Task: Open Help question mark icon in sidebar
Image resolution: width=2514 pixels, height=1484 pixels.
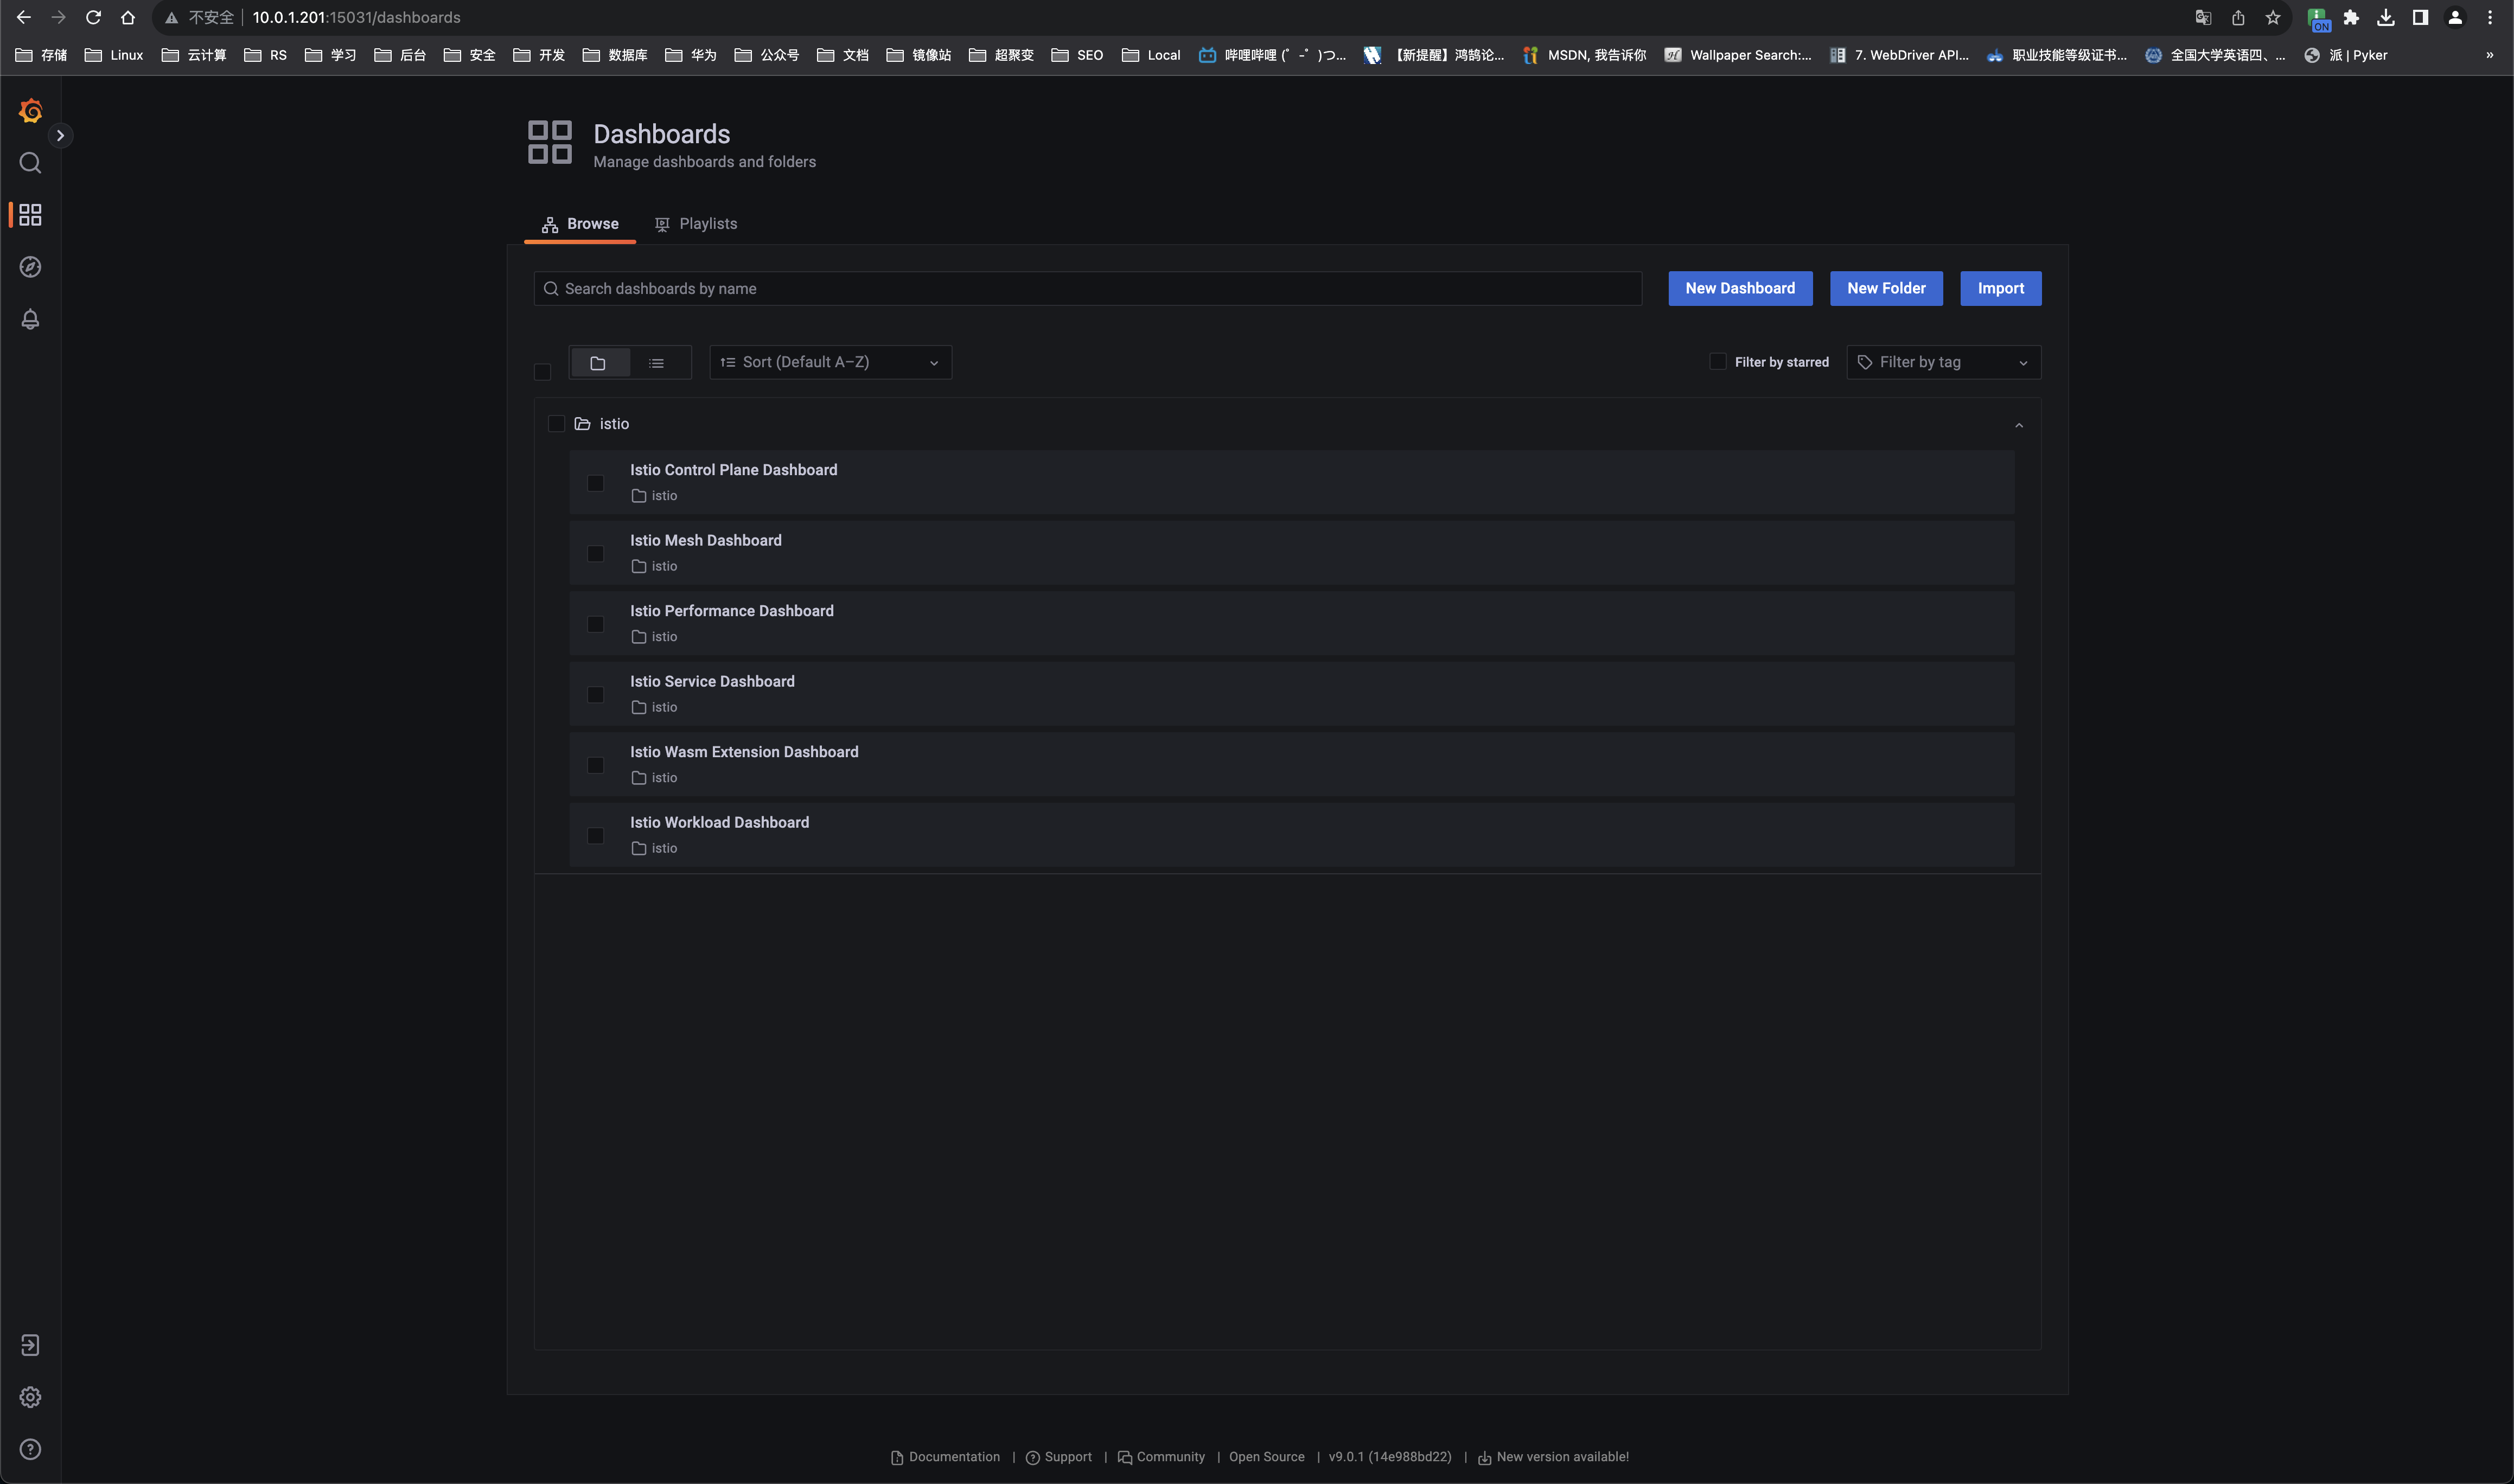Action: pos(30,1449)
